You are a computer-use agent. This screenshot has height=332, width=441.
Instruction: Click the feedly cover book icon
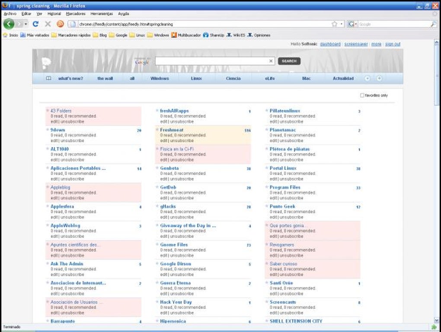tap(48, 79)
